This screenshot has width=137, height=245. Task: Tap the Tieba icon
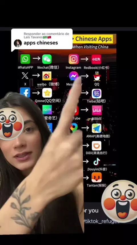(96, 94)
